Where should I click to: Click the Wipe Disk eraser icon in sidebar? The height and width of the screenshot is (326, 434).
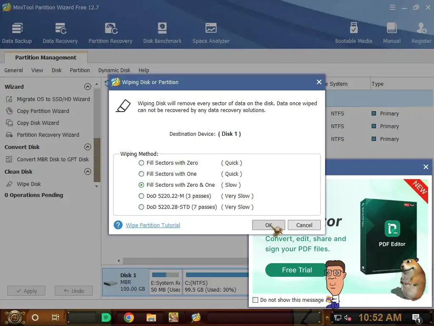point(9,184)
